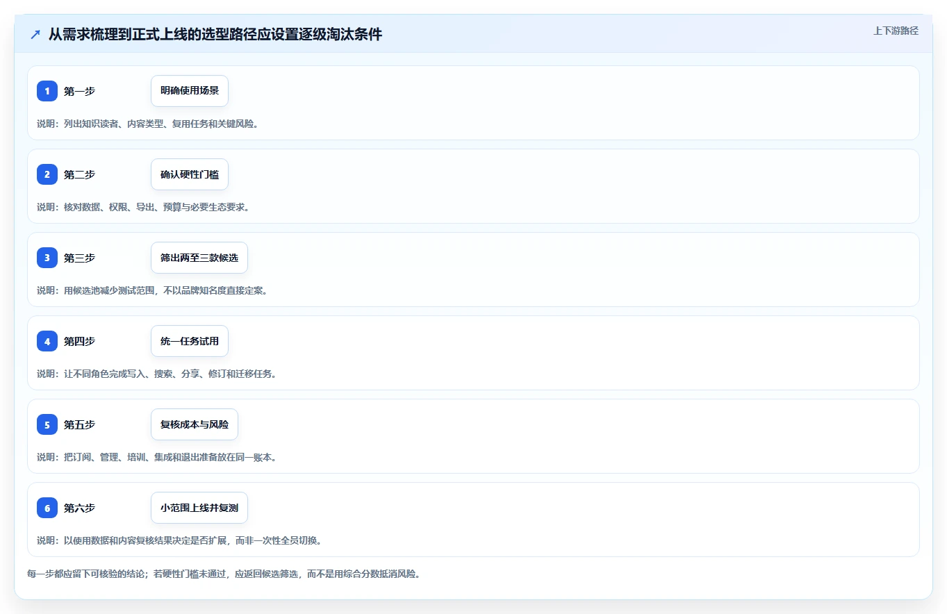Click description 把订阅、管理、培训
Viewport: 947px width, 614px height.
(x=157, y=457)
